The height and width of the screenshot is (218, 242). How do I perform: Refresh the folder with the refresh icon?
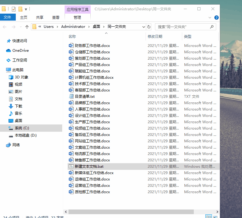click(x=149, y=27)
